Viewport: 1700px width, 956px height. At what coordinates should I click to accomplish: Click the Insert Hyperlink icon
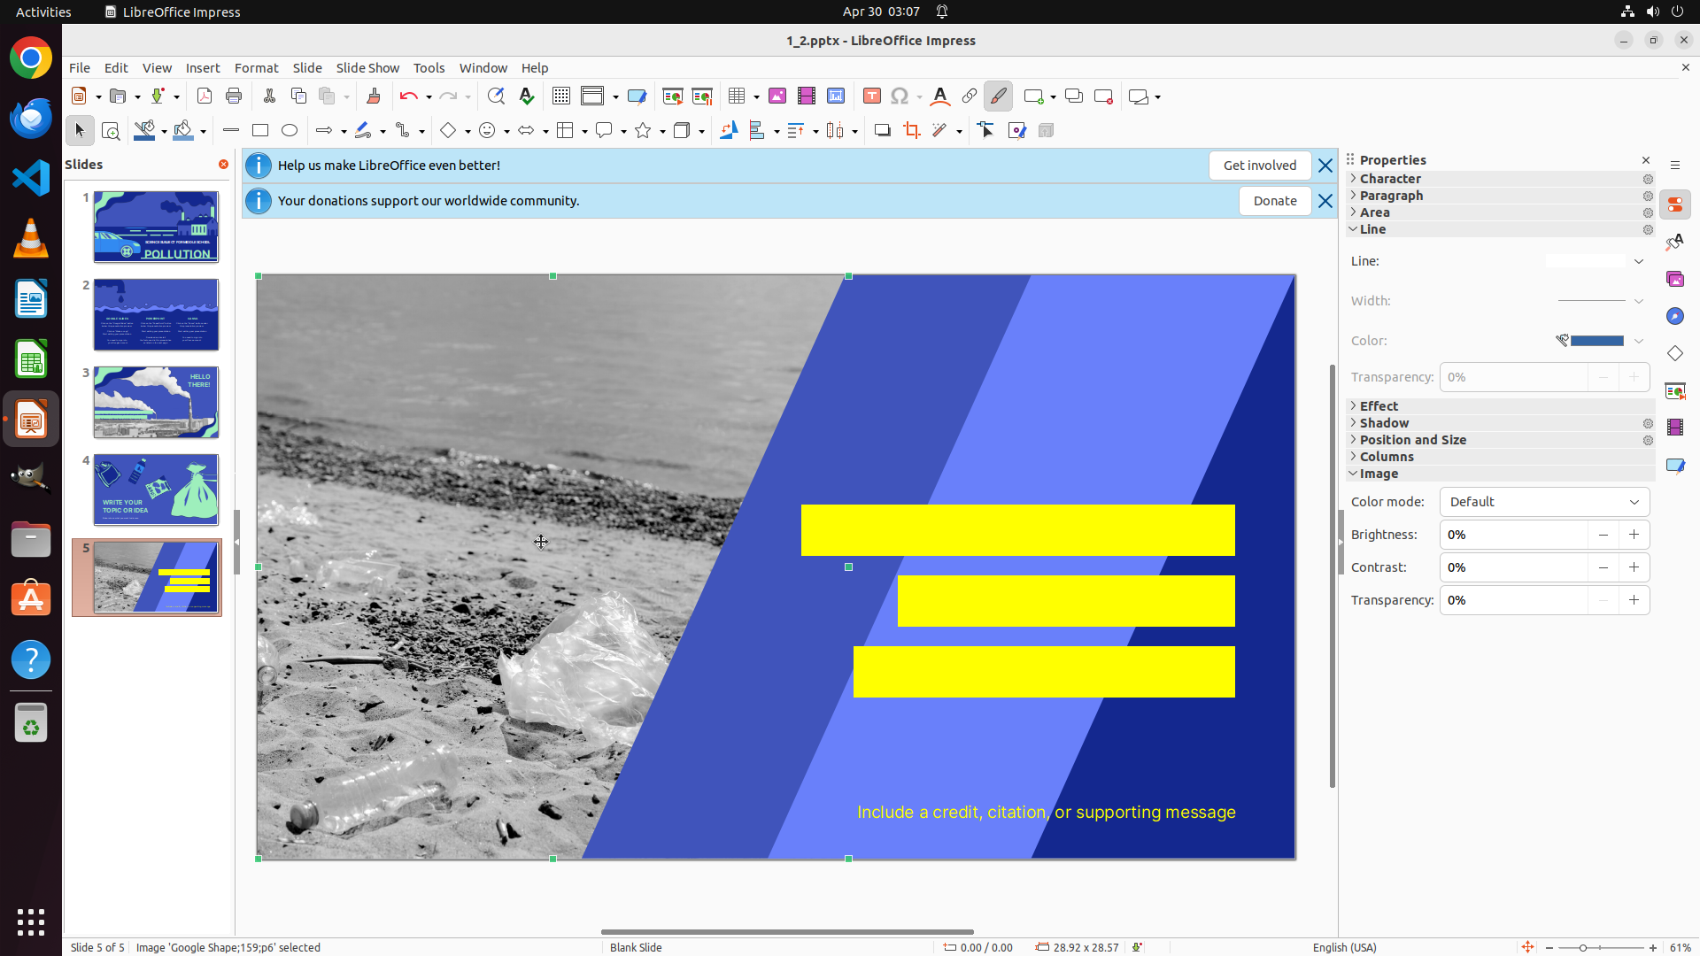(x=970, y=96)
